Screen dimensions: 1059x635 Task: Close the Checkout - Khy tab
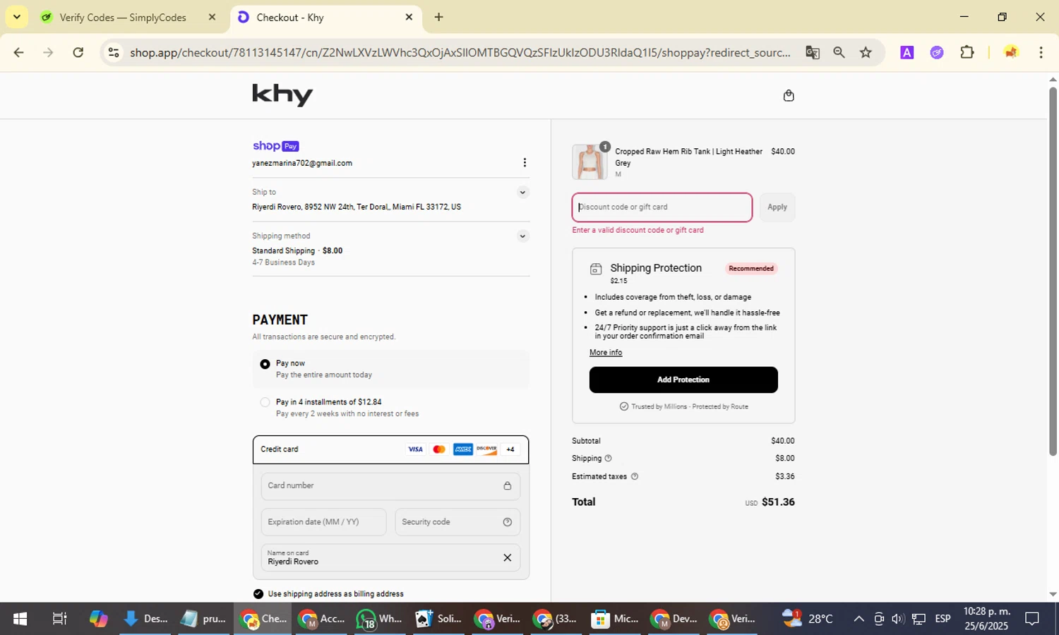point(409,17)
